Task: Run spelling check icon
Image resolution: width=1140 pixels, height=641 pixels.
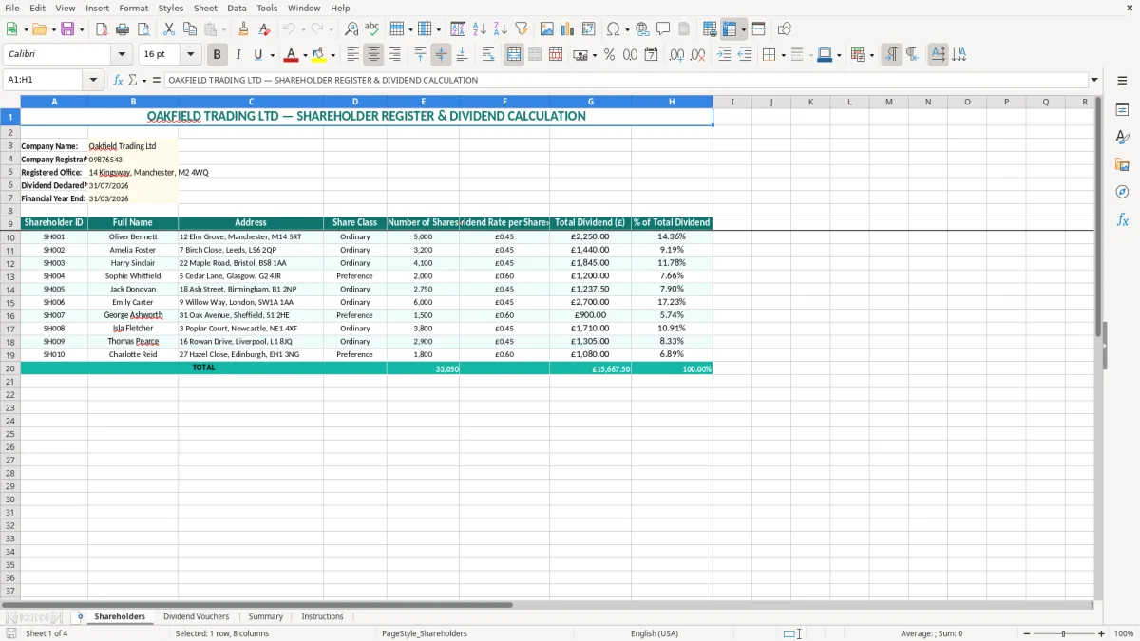Action: (372, 29)
